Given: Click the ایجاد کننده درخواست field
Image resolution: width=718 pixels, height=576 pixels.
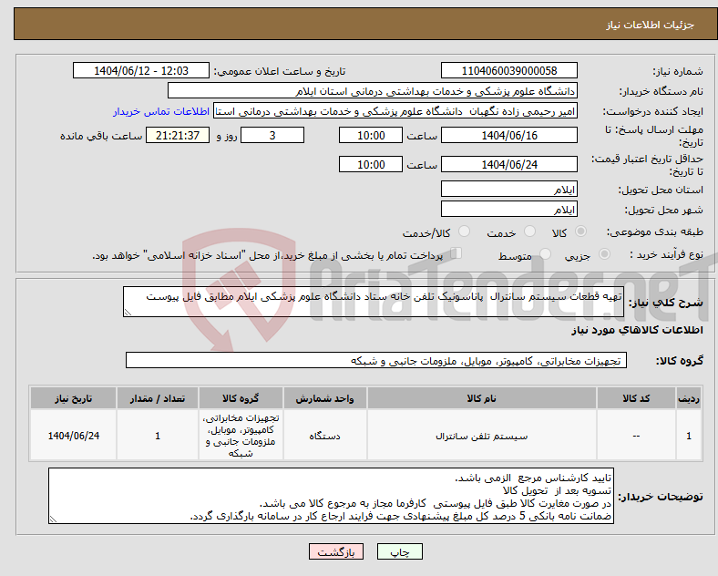Looking at the screenshot, I should [x=395, y=111].
